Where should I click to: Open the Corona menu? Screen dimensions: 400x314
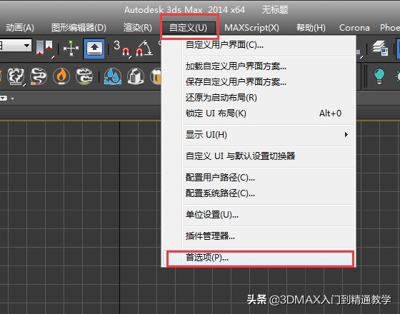coord(354,28)
